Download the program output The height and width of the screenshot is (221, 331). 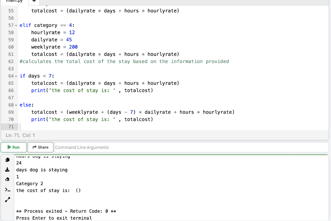pos(7,169)
